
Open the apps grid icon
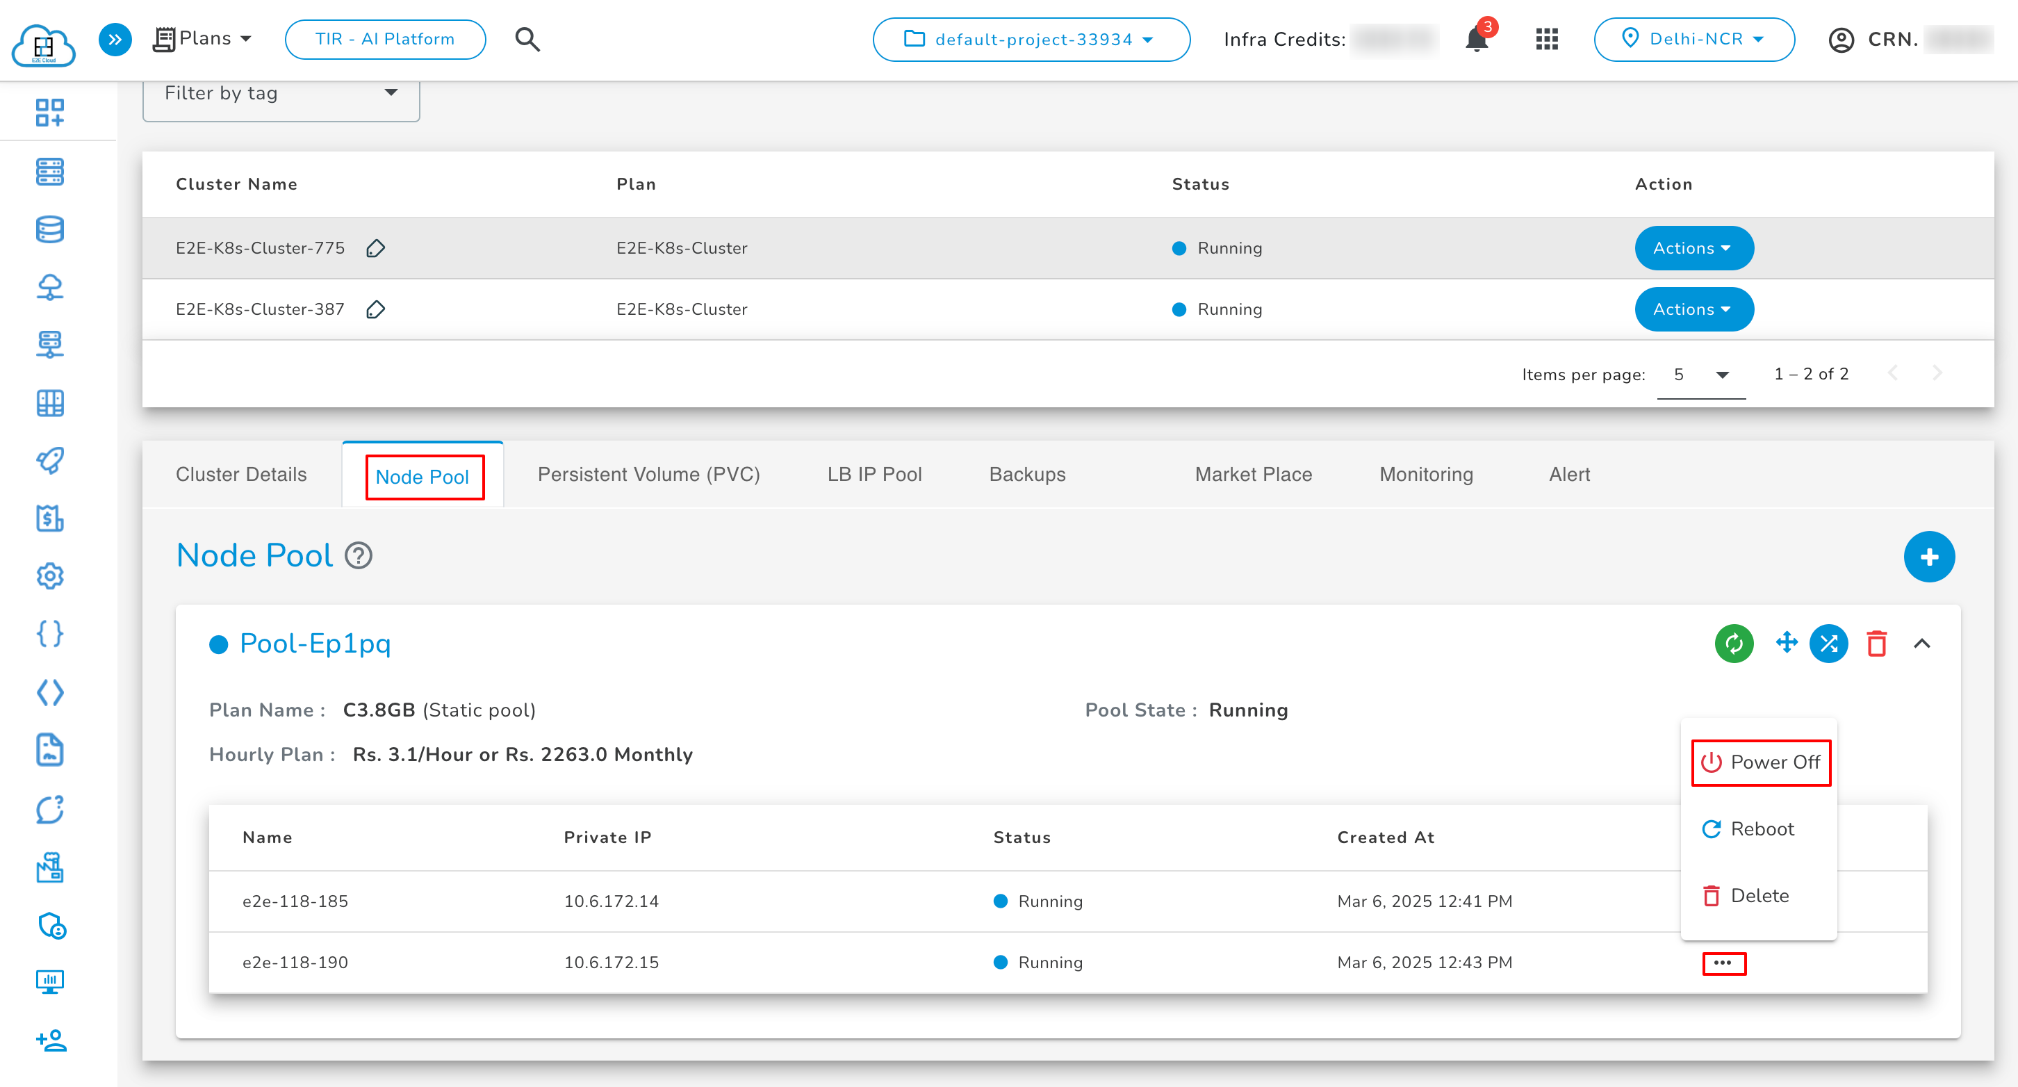pyautogui.click(x=1546, y=39)
